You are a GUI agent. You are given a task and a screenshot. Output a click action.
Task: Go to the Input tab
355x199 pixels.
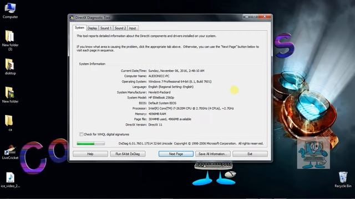click(x=133, y=28)
